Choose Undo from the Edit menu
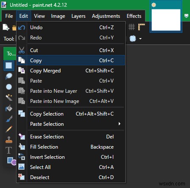The image size is (190, 188). pyautogui.click(x=71, y=28)
